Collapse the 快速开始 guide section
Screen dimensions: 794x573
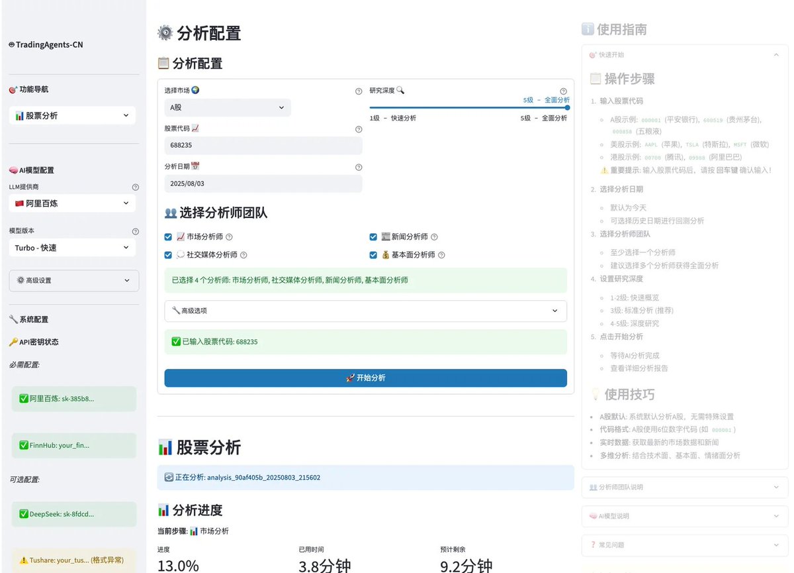tap(685, 54)
